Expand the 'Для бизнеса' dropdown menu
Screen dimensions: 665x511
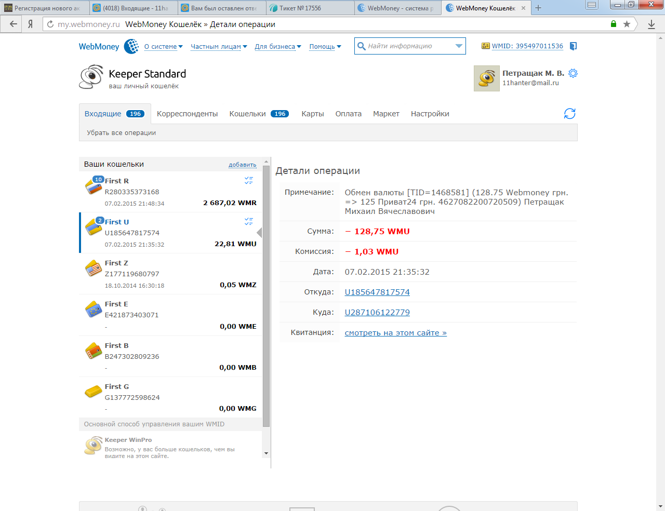pyautogui.click(x=278, y=46)
